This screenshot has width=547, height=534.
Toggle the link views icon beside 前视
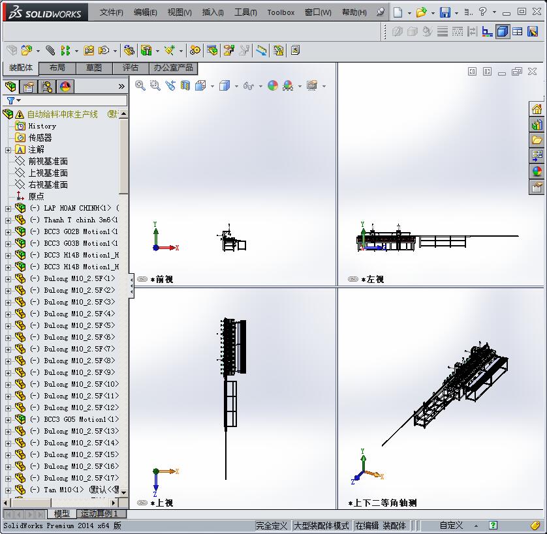coord(142,279)
